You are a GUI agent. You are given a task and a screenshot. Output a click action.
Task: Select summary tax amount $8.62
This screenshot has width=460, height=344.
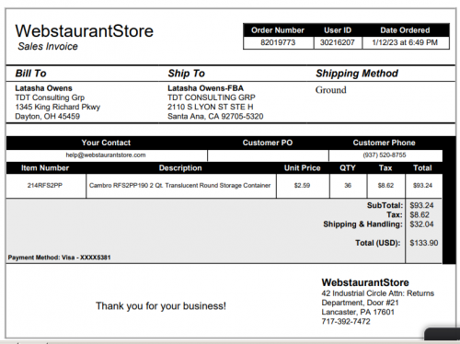coord(420,215)
